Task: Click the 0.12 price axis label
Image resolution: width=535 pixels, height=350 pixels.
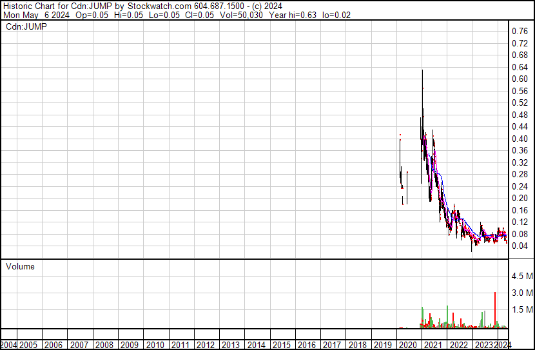Action: point(520,222)
